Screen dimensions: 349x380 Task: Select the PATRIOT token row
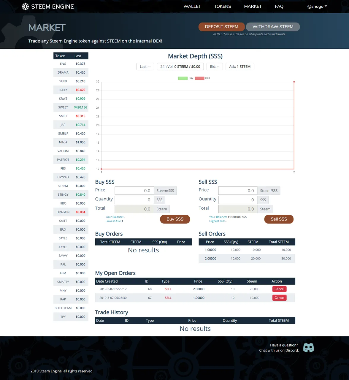point(71,160)
